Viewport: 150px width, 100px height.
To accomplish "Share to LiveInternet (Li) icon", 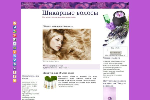I will (15, 40).
